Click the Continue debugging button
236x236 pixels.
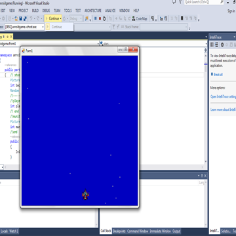pyautogui.click(x=52, y=18)
